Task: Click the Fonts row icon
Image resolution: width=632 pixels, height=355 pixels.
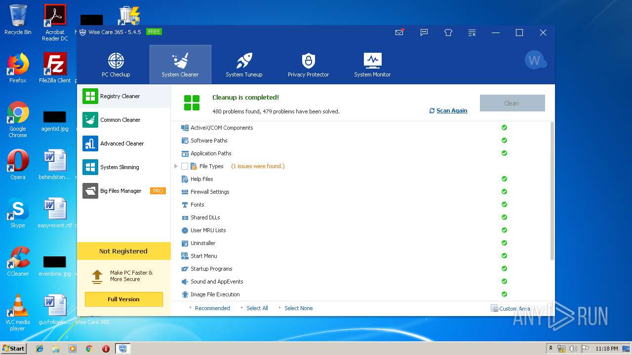Action: click(185, 205)
